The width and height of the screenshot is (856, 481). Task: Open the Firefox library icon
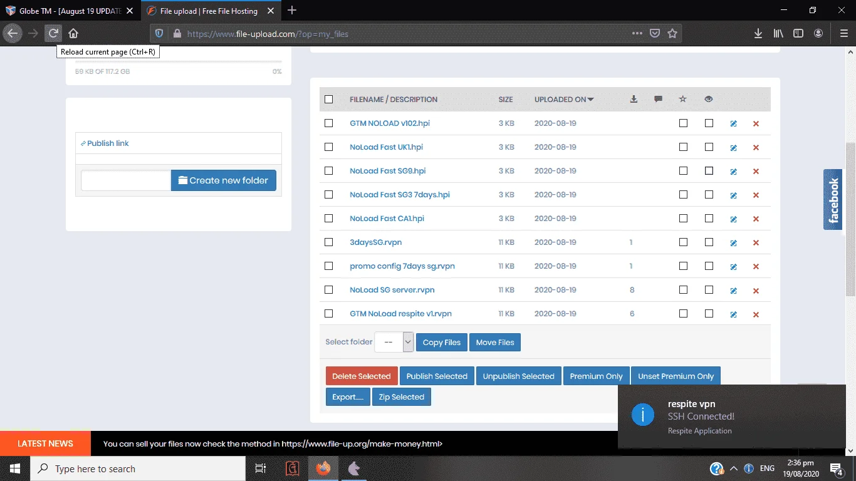pyautogui.click(x=778, y=34)
